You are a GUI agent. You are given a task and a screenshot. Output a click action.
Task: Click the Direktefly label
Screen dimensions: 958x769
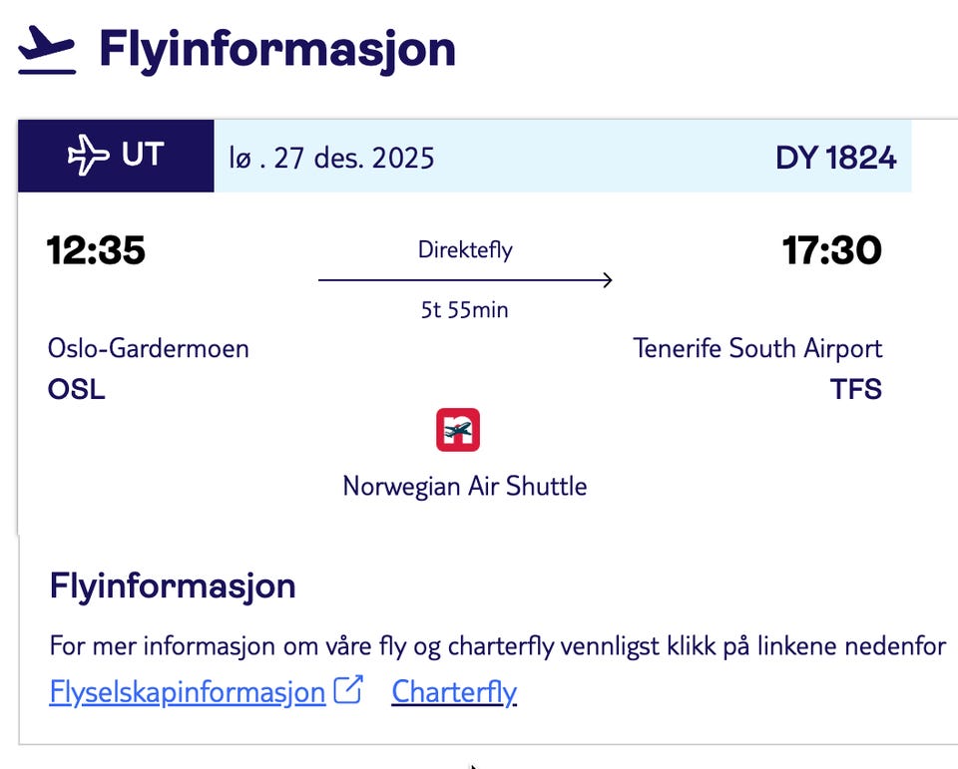465,249
